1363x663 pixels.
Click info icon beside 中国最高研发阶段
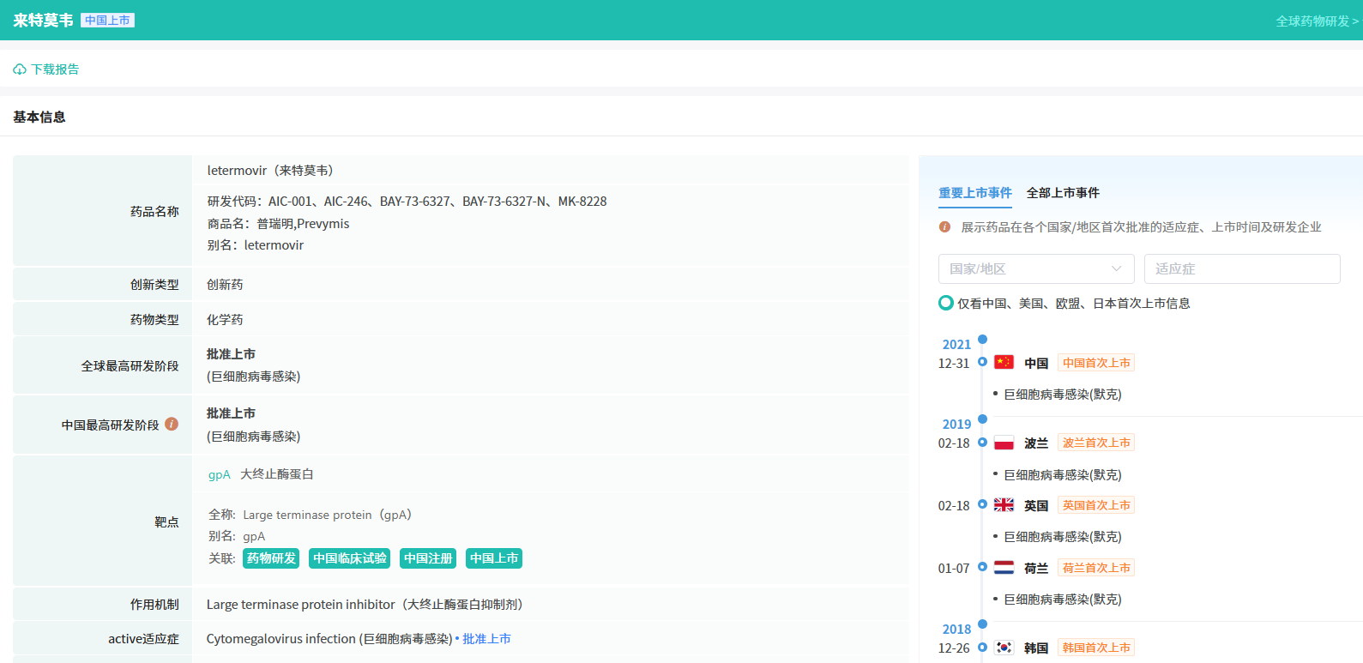point(172,424)
